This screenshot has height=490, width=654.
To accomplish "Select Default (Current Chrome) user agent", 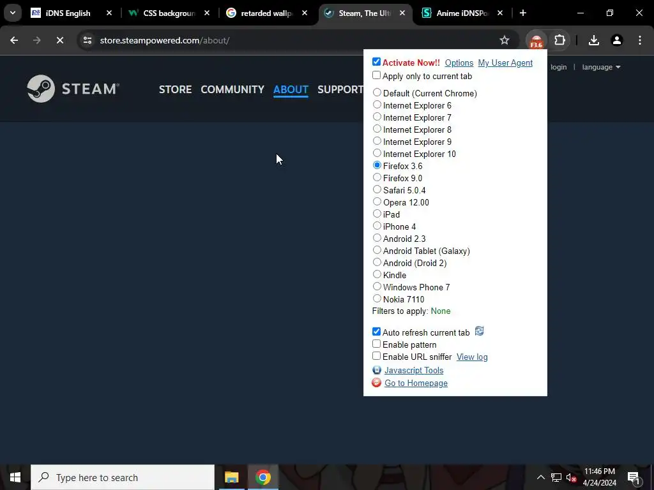I will [377, 93].
